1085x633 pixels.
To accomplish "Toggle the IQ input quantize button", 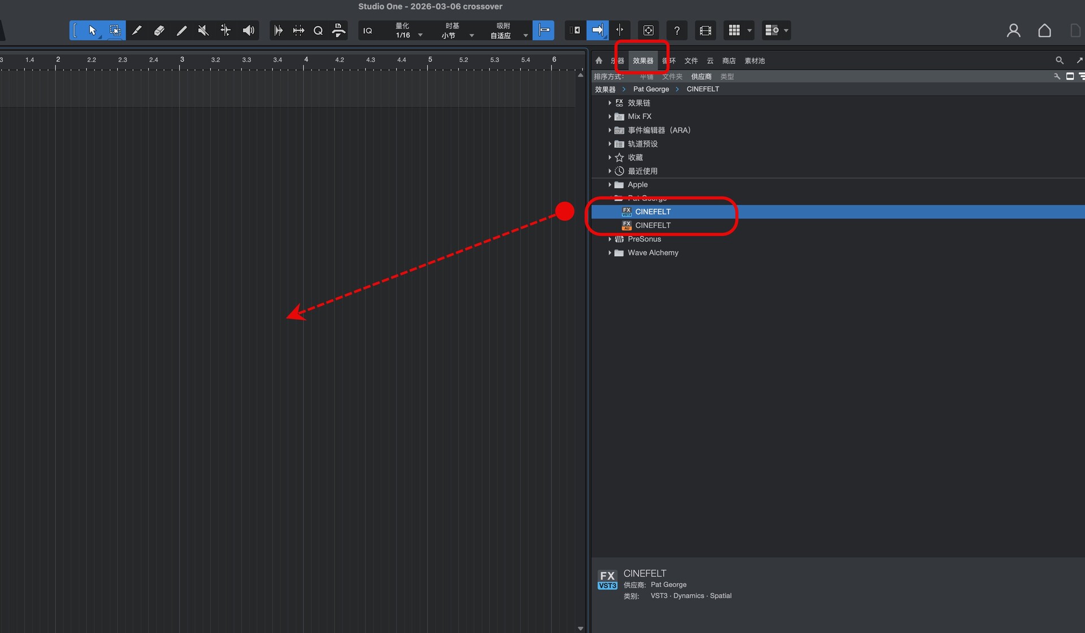I will pos(368,30).
